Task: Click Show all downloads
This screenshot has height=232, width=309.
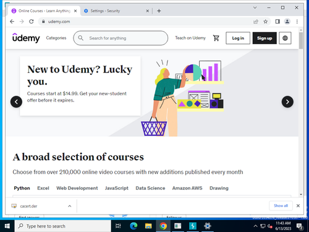Action: coord(281,205)
